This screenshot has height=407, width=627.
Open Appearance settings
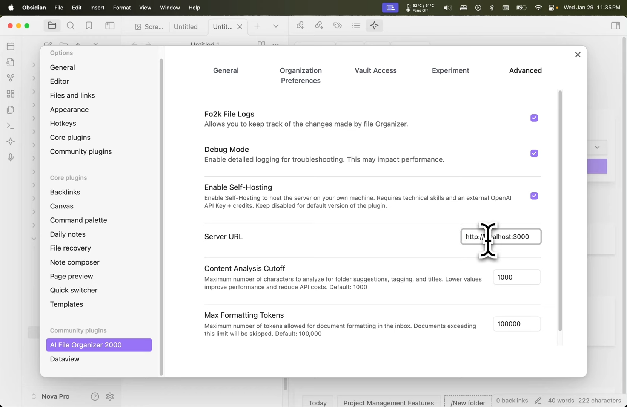pos(69,110)
